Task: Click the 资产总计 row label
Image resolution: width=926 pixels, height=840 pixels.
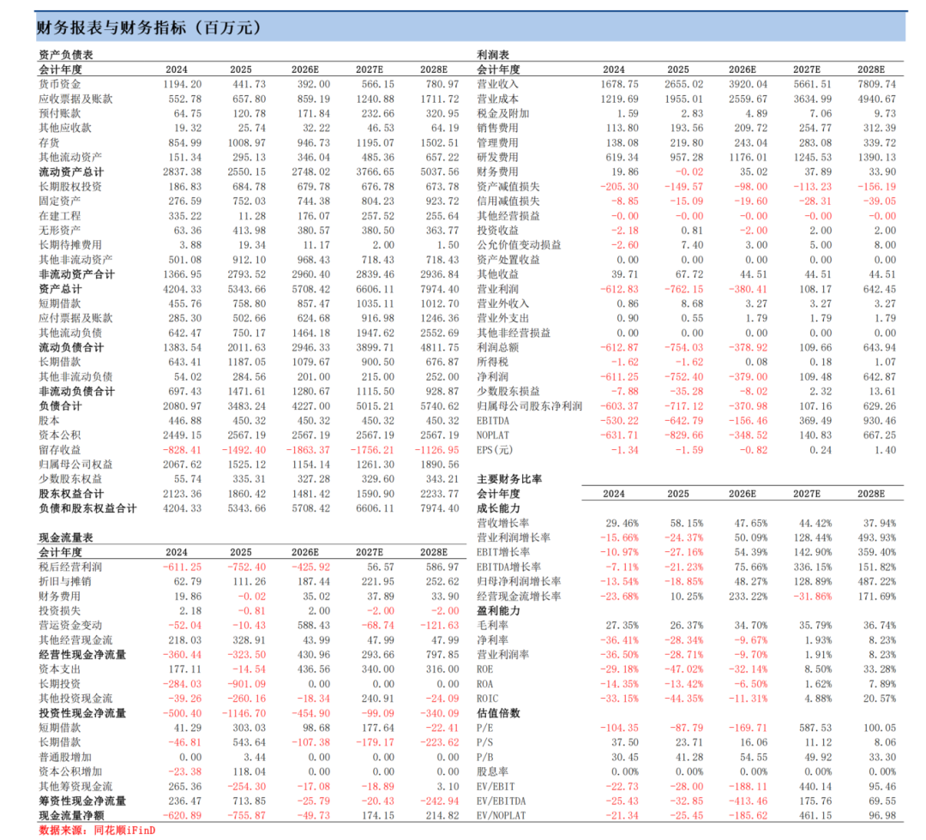Action: pyautogui.click(x=60, y=289)
